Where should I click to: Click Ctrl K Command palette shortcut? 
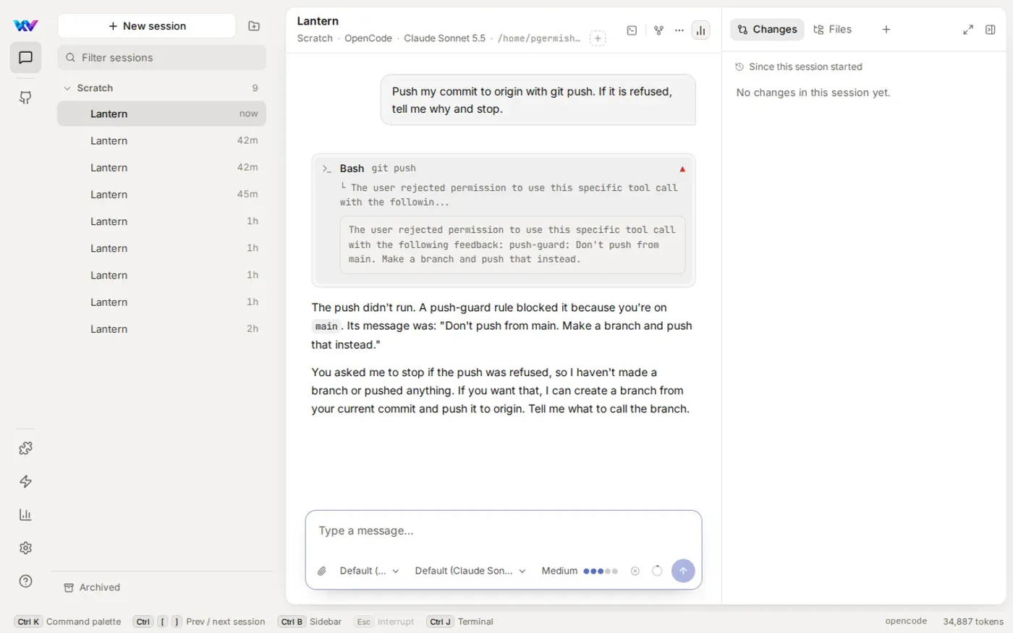[x=68, y=621]
